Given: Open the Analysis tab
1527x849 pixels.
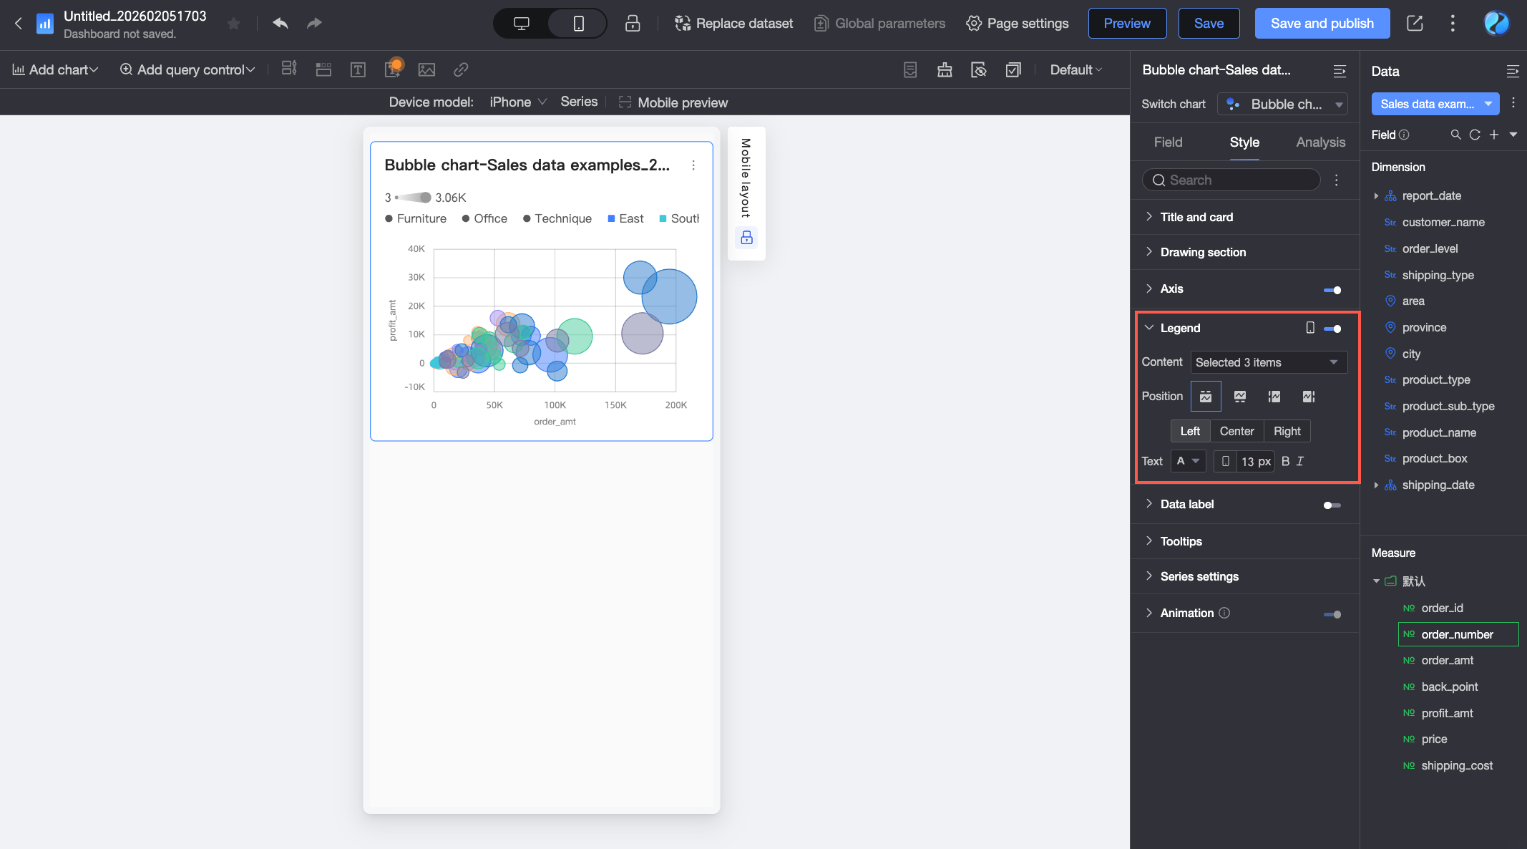Looking at the screenshot, I should [1320, 142].
